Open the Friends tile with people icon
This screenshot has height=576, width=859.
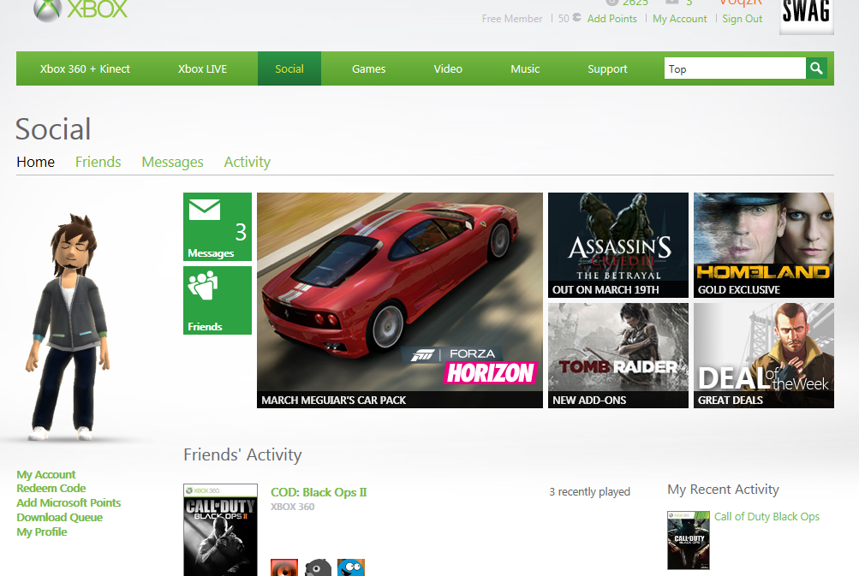pyautogui.click(x=218, y=300)
